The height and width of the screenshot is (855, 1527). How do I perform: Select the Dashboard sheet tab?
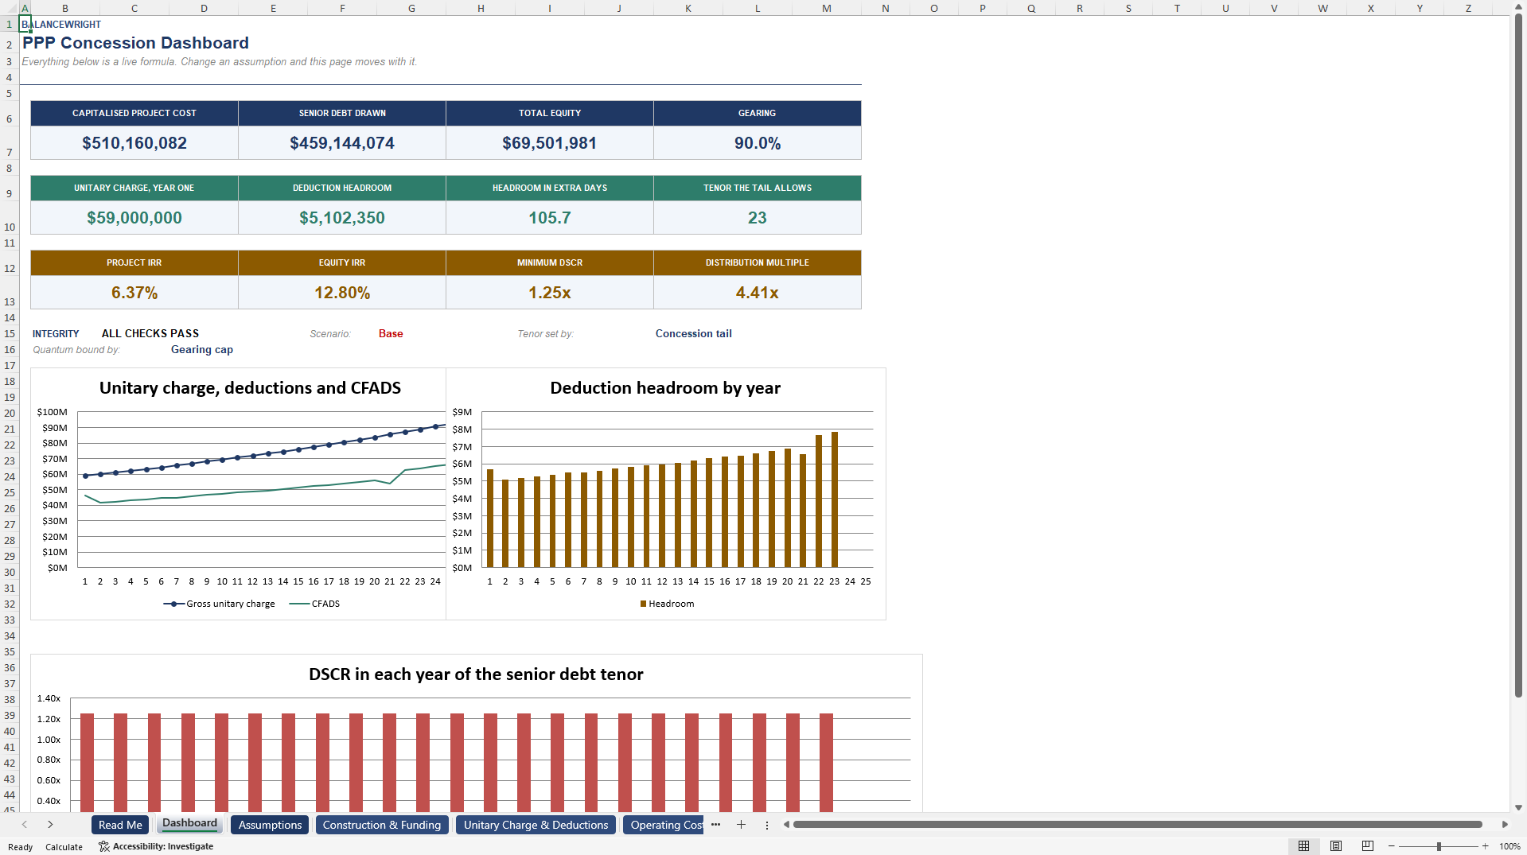[x=189, y=824]
